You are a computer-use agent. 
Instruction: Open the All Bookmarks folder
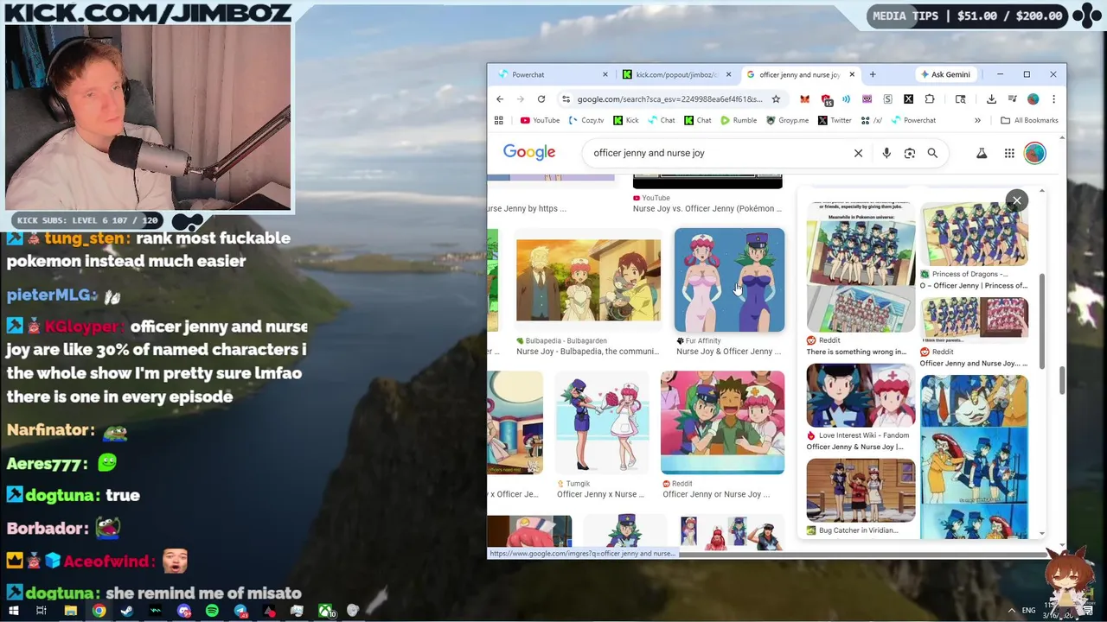1029,120
